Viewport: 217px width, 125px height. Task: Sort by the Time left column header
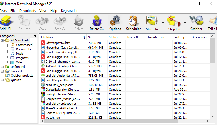point(136,37)
